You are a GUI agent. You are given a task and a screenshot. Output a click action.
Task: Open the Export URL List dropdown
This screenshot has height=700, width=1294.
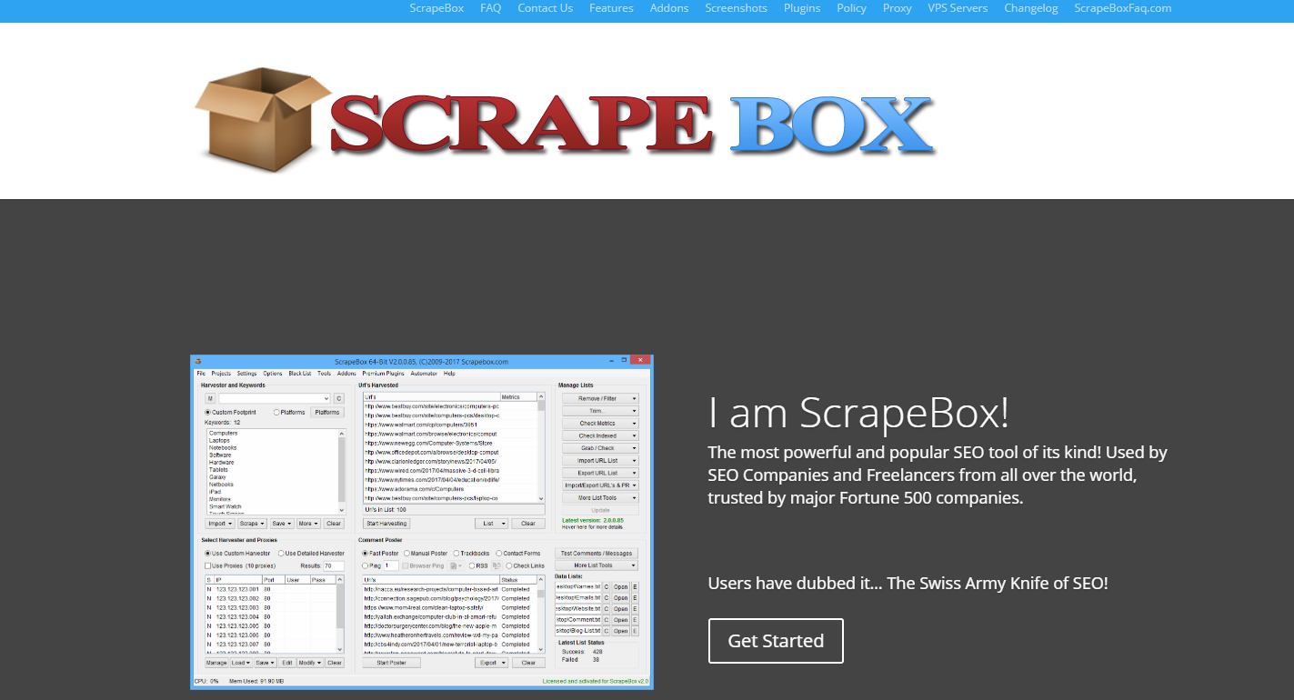tap(600, 473)
